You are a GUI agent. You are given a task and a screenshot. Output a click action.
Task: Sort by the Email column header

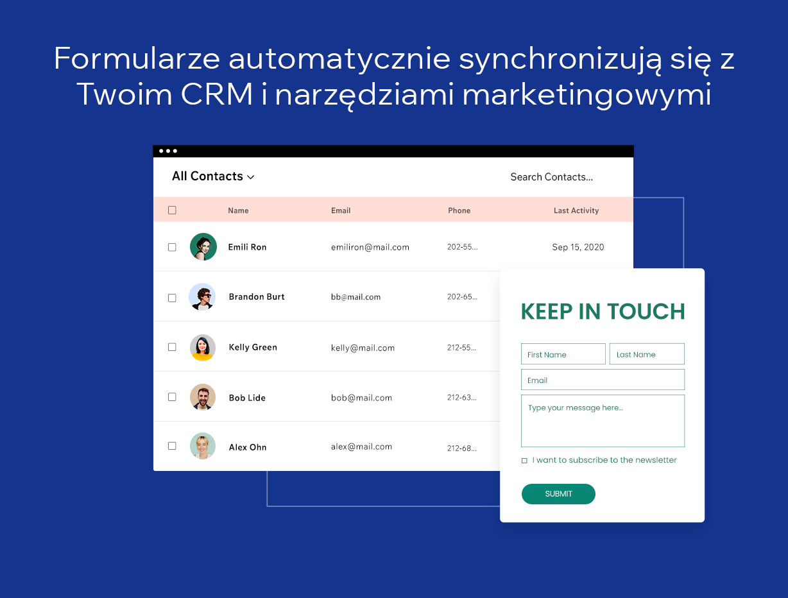click(x=341, y=210)
